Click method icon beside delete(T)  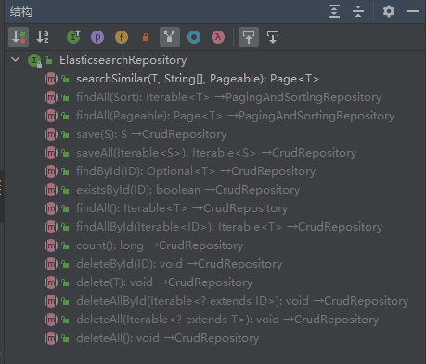pos(51,282)
